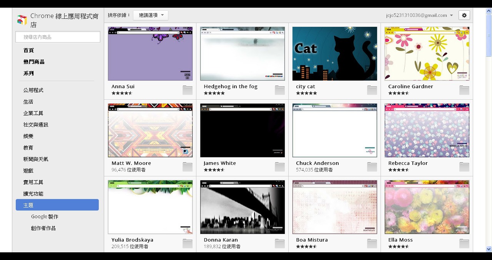Select the 公用程式 category

point(33,90)
